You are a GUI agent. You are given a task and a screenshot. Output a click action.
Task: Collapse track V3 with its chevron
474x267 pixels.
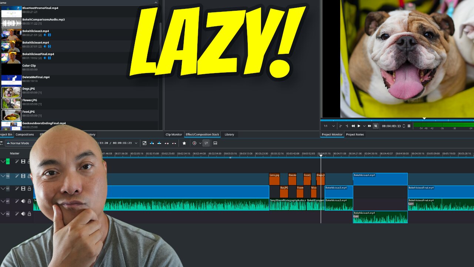pyautogui.click(x=3, y=161)
